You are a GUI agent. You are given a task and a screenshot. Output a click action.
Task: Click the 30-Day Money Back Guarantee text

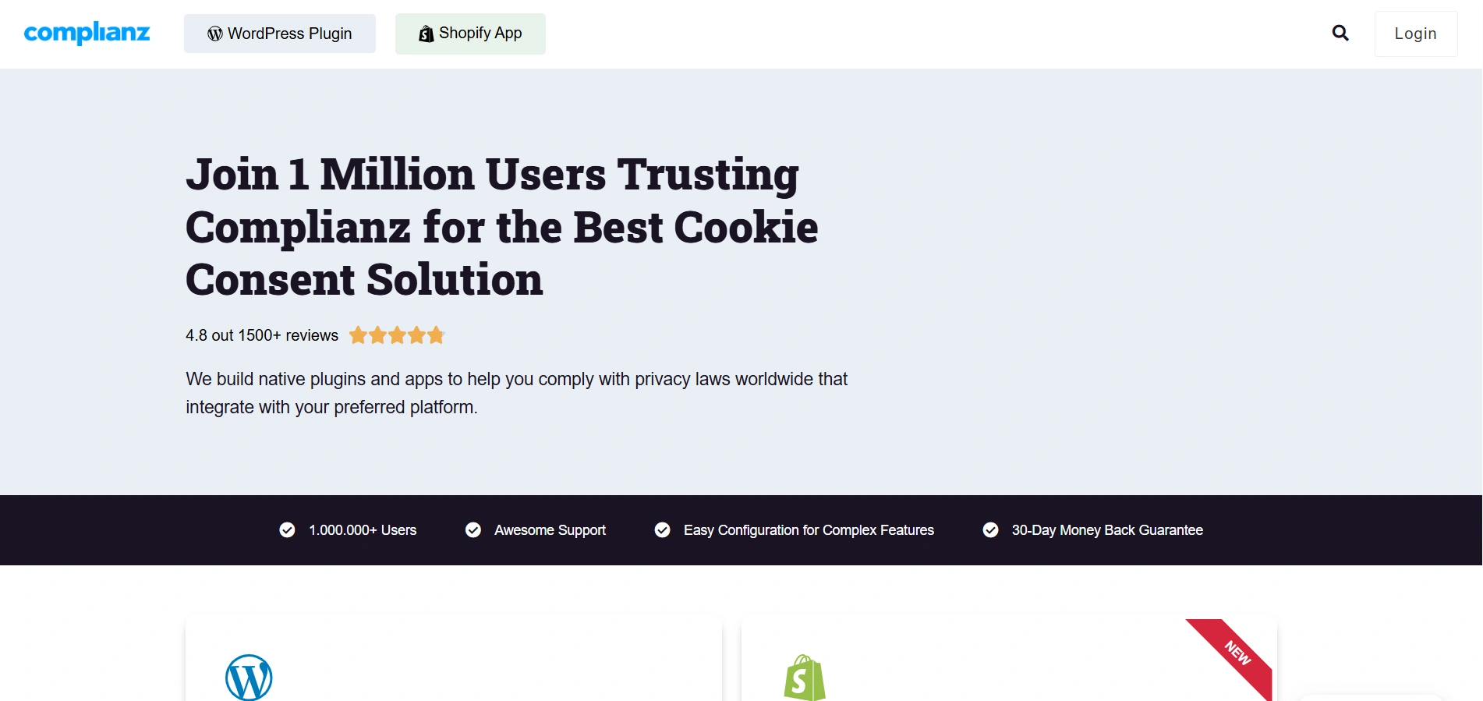pyautogui.click(x=1107, y=530)
